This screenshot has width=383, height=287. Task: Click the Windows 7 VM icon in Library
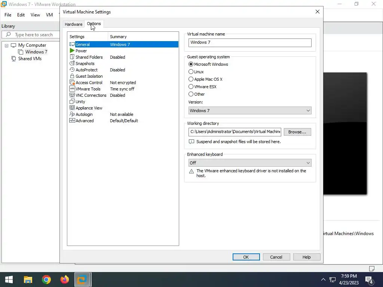pyautogui.click(x=21, y=52)
